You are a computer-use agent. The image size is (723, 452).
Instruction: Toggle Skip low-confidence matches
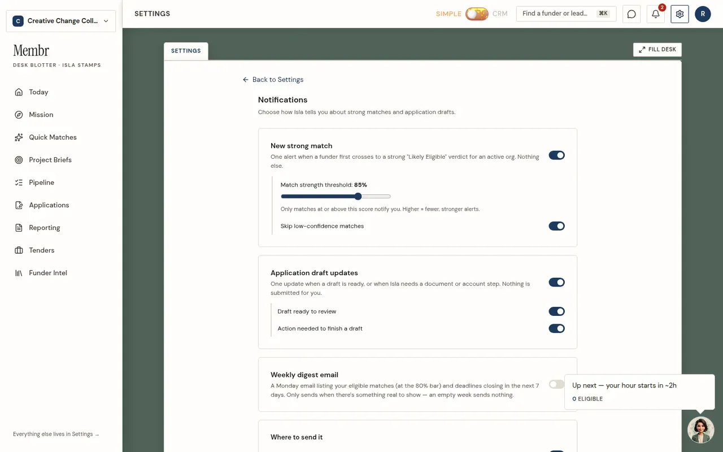[556, 226]
